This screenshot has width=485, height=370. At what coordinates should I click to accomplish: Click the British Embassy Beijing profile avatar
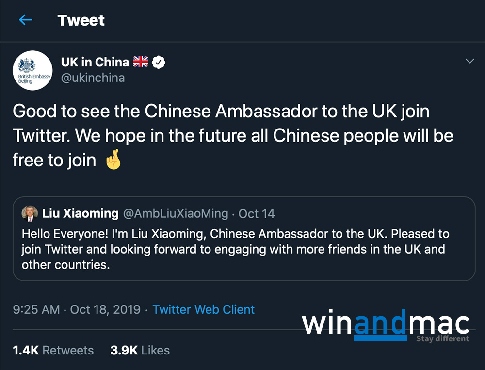(32, 70)
